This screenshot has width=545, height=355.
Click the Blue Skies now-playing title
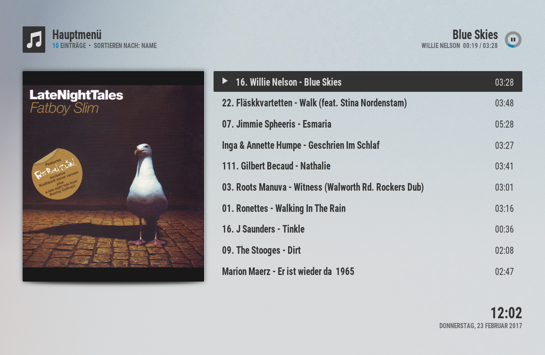point(475,35)
